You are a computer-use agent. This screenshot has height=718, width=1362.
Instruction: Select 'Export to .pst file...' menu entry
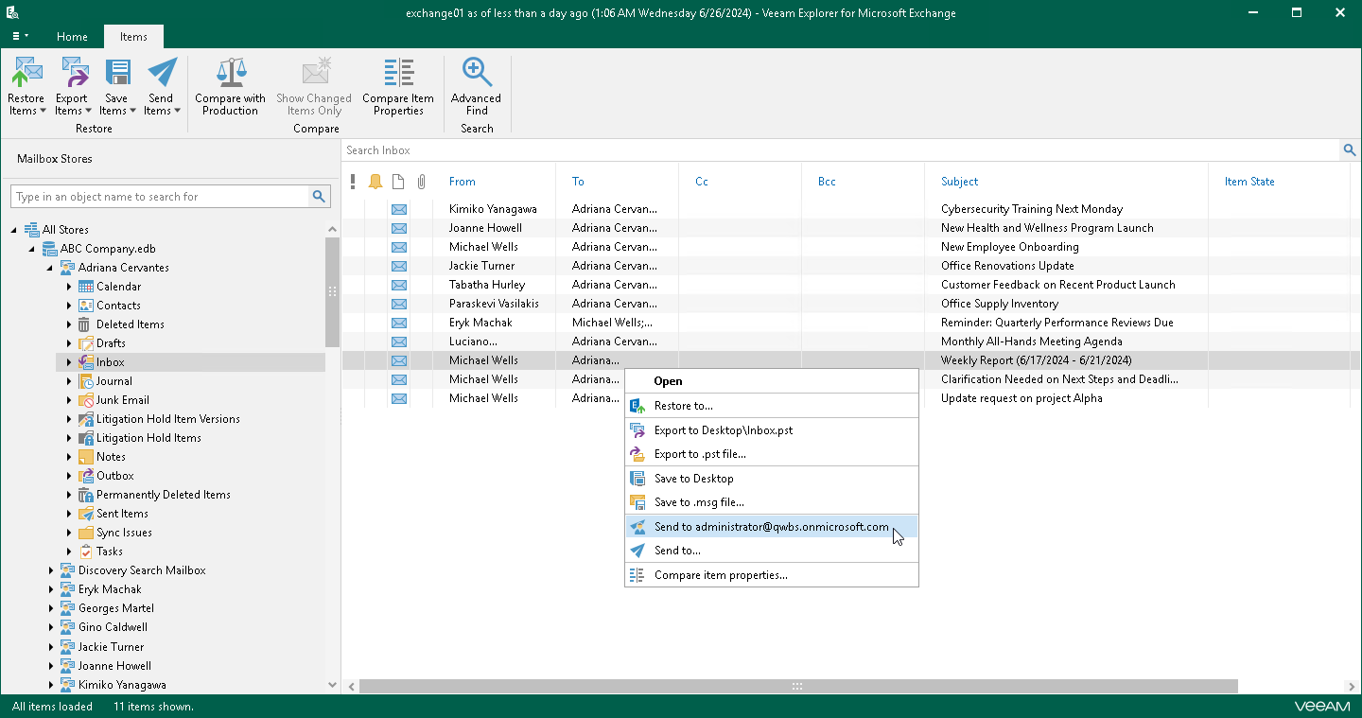tap(700, 454)
